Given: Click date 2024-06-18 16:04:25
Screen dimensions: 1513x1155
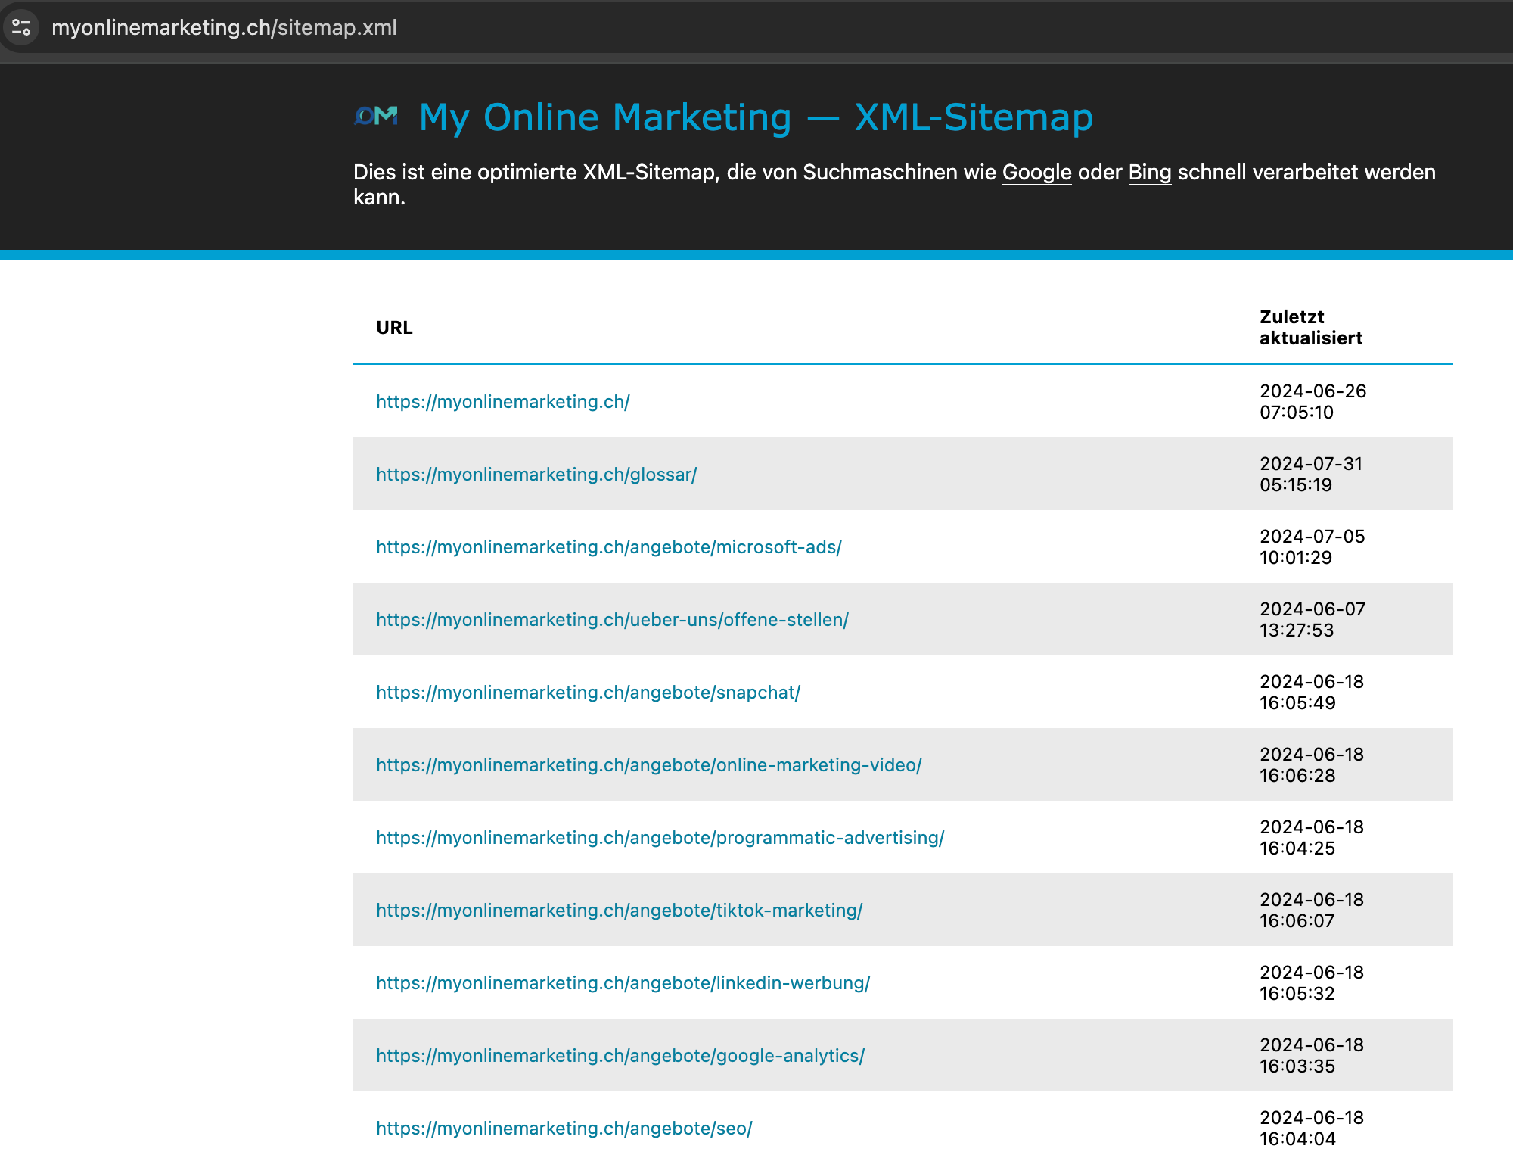Looking at the screenshot, I should (x=1311, y=838).
